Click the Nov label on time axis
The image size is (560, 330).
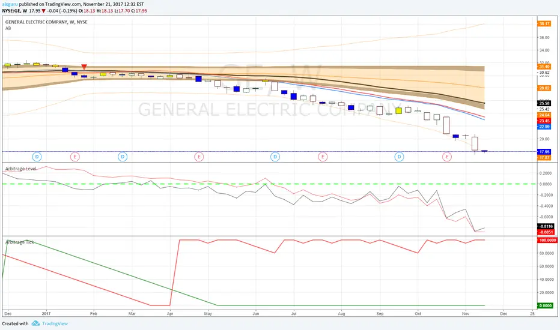tap(465, 314)
